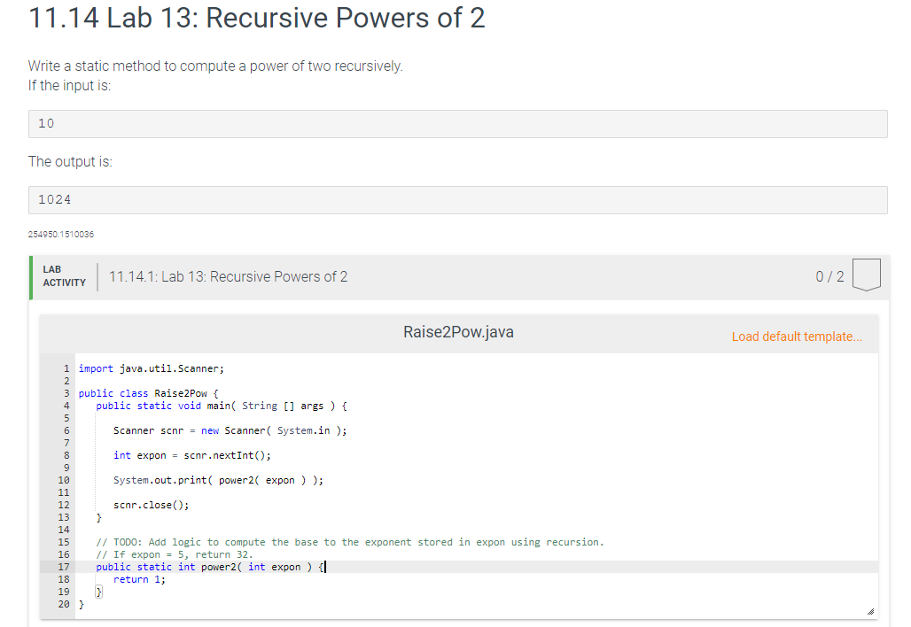This screenshot has height=627, width=911.
Task: Click the highlighted line 17 gutter
Action: [64, 567]
